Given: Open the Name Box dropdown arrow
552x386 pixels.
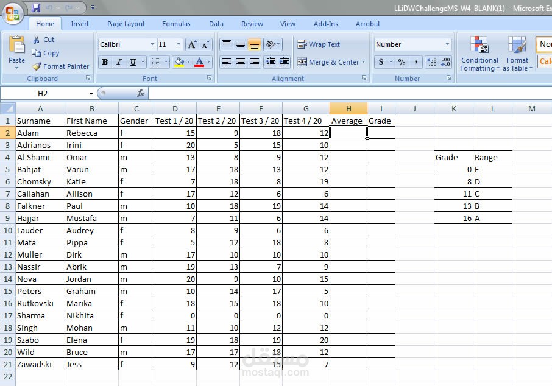Looking at the screenshot, I should 91,94.
